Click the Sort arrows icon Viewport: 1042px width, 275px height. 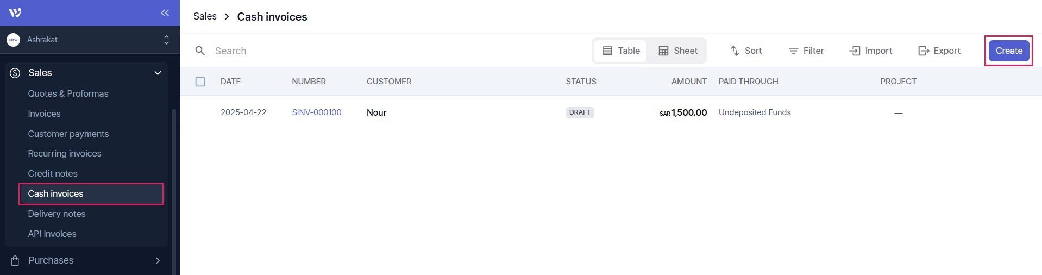(x=735, y=51)
